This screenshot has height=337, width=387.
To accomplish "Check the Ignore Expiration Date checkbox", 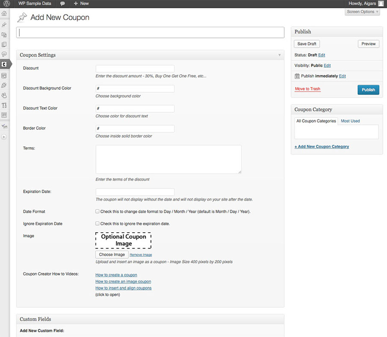I will click(98, 224).
